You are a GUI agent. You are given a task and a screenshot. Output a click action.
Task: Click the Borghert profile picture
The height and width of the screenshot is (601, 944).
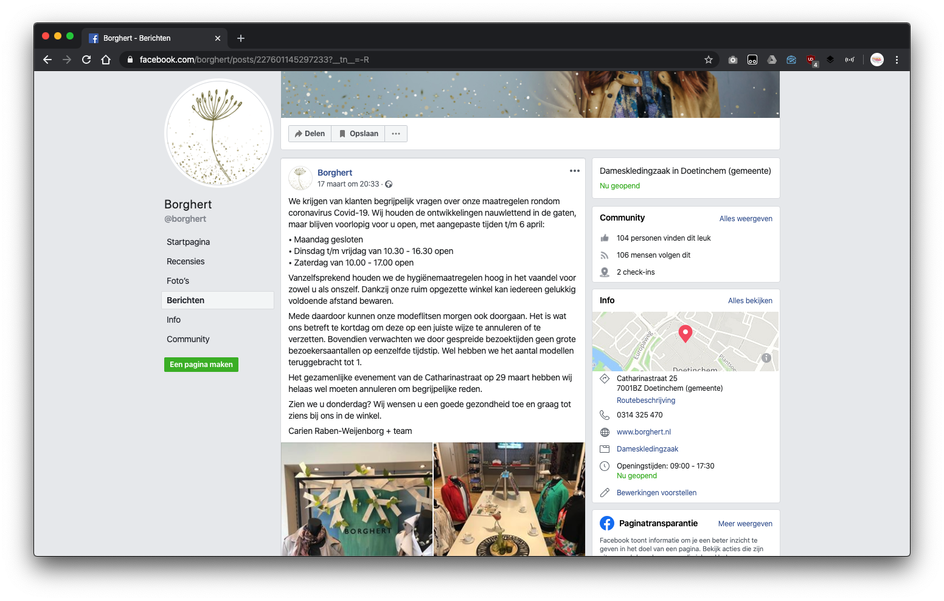point(219,133)
